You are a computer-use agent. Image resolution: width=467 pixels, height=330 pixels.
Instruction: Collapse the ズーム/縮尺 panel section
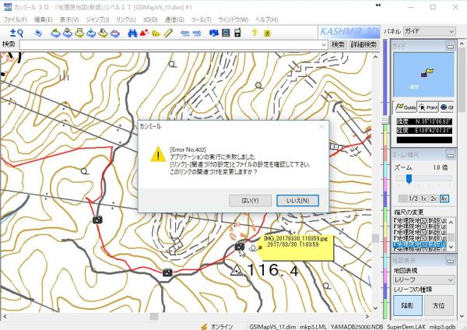click(450, 155)
